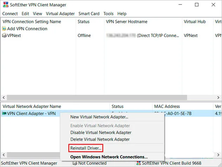Choose Reinstall Driver from context menu
The width and height of the screenshot is (222, 167).
[x=86, y=148]
